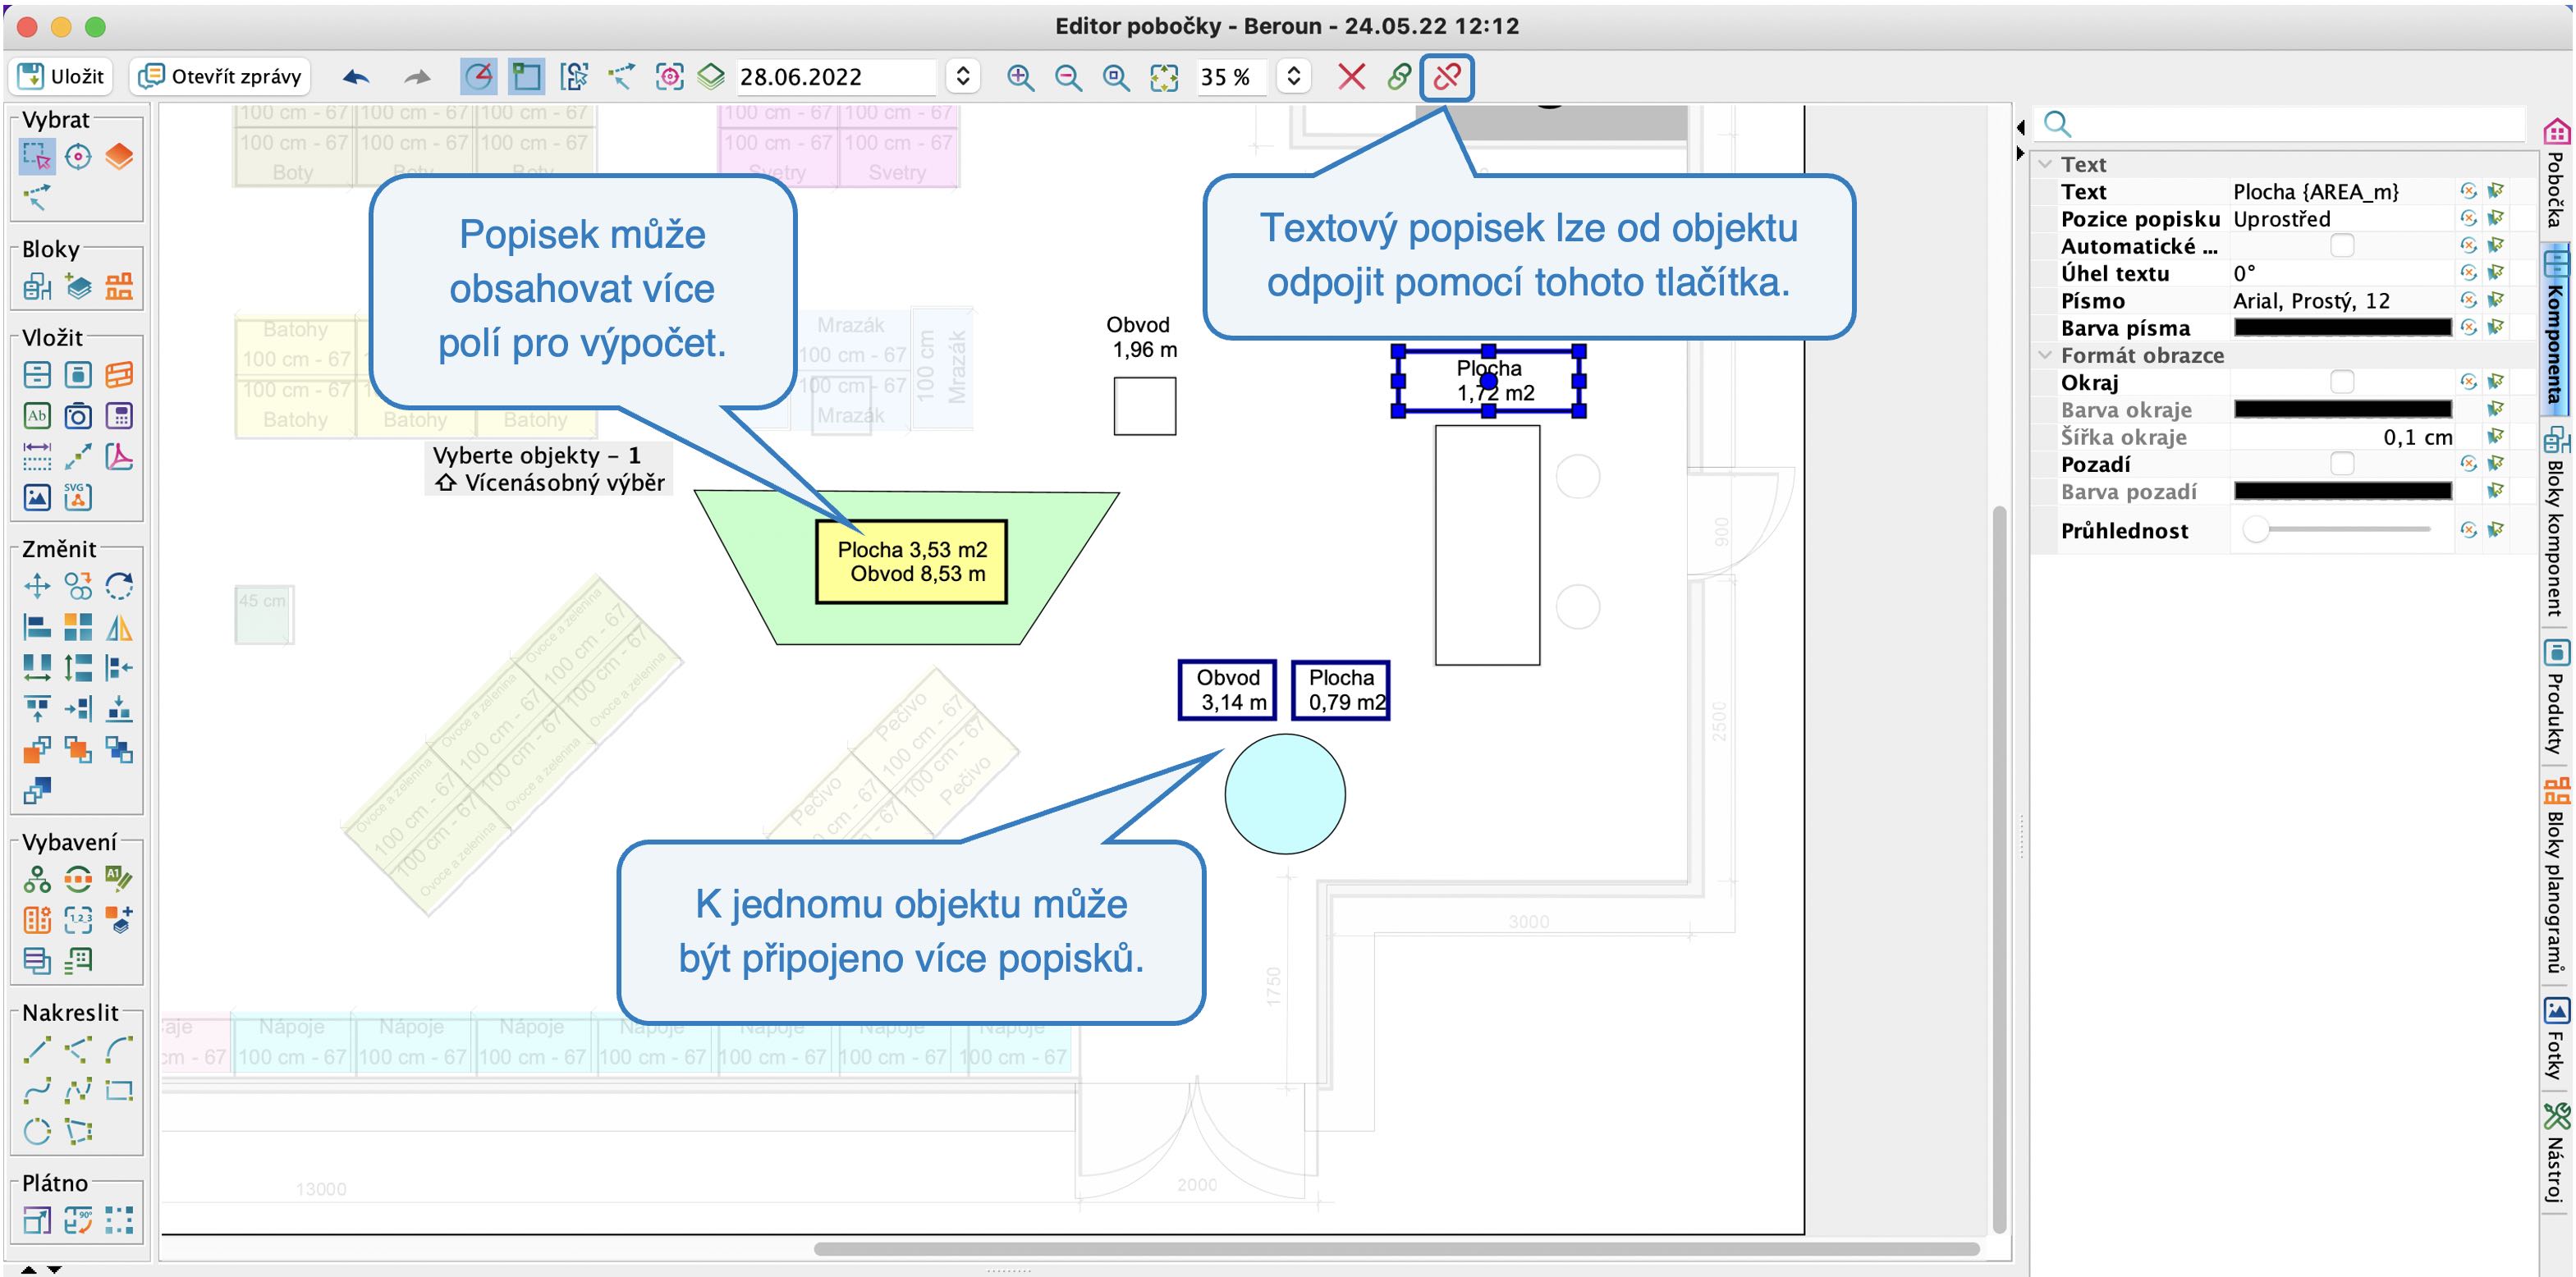The width and height of the screenshot is (2576, 1277).
Task: Insert SVG using the SVG icon
Action: click(x=78, y=497)
